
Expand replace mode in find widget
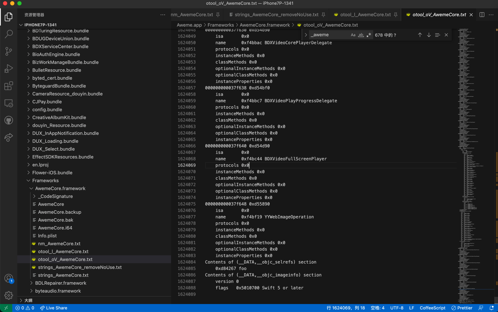[x=306, y=35]
